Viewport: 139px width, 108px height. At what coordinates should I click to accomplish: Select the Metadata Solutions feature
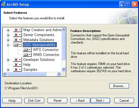(39, 40)
